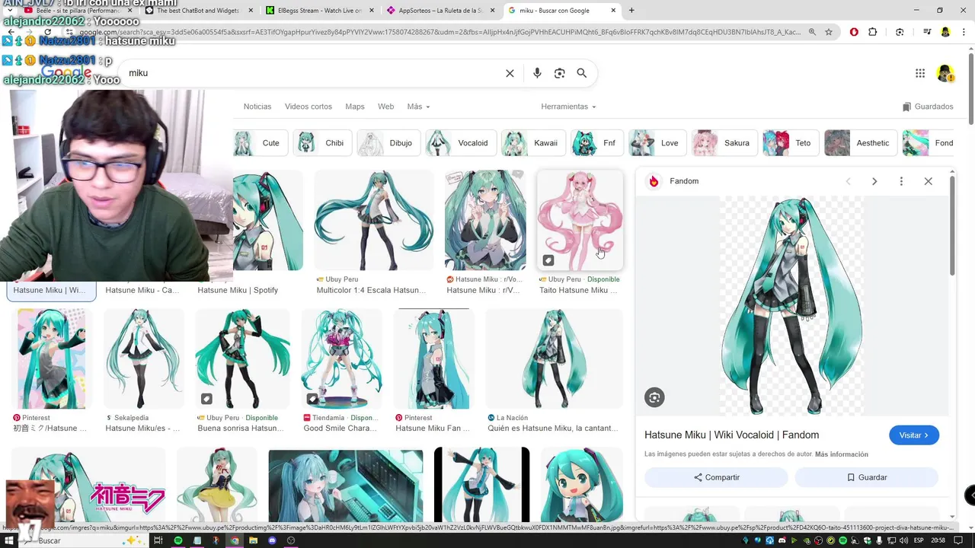Open the pink Sakura Miku thumbnail
Viewport: 975px width, 548px height.
tap(580, 220)
